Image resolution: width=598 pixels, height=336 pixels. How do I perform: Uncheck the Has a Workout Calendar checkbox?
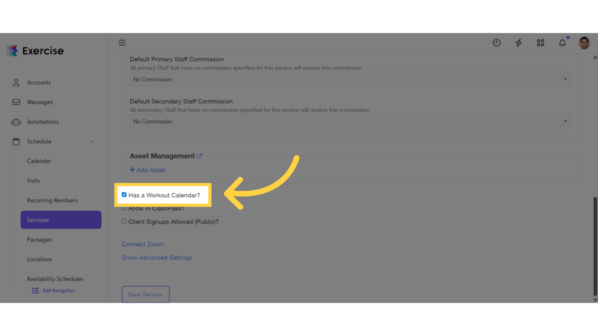point(124,195)
